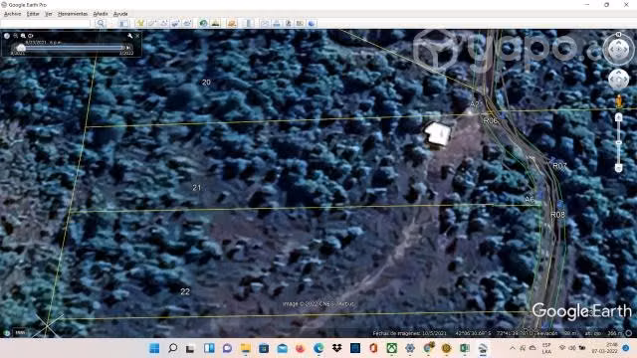Open Windows taskbar Search
This screenshot has height=358, width=637.
172,348
